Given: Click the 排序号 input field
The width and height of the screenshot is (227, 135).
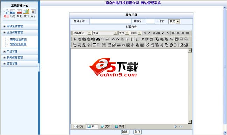Looking at the screenshot, I should [x=151, y=22].
